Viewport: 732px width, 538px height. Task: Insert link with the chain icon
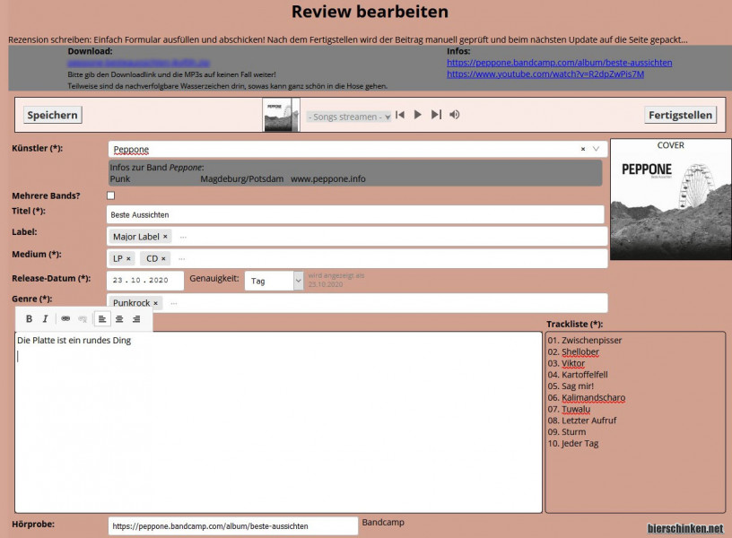pos(65,318)
